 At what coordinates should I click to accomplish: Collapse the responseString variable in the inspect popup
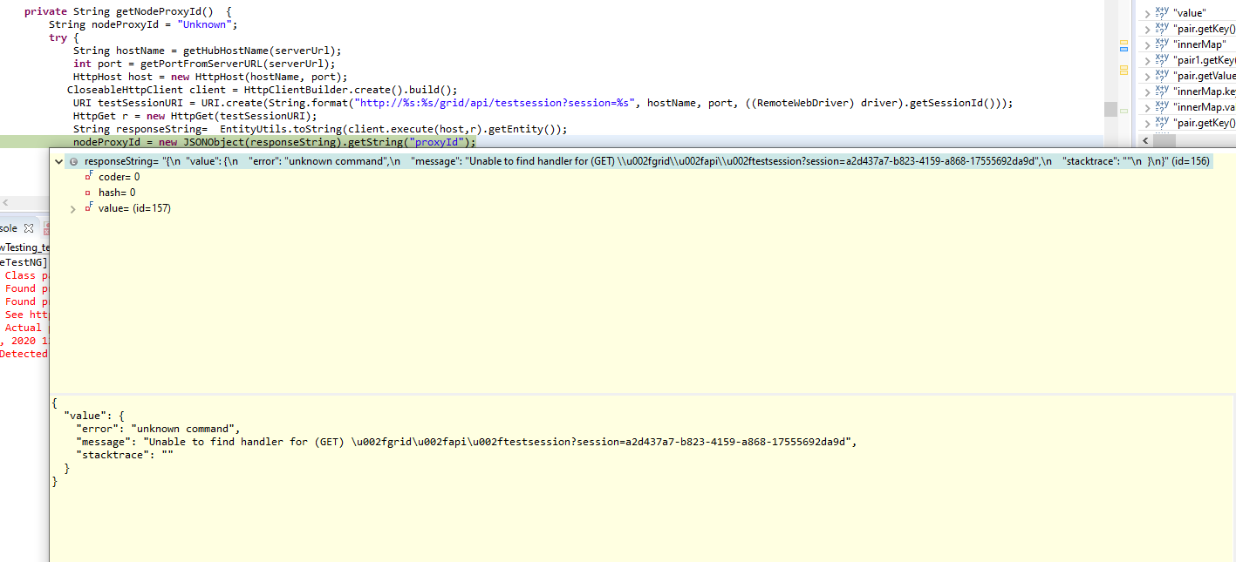(58, 161)
